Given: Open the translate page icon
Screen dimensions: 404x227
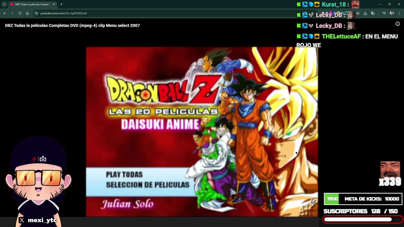Looking at the screenshot, I should [x=373, y=13].
